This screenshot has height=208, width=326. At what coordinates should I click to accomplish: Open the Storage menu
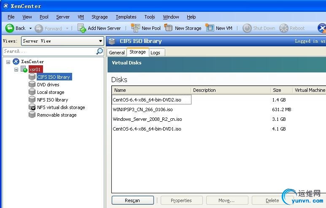point(100,17)
